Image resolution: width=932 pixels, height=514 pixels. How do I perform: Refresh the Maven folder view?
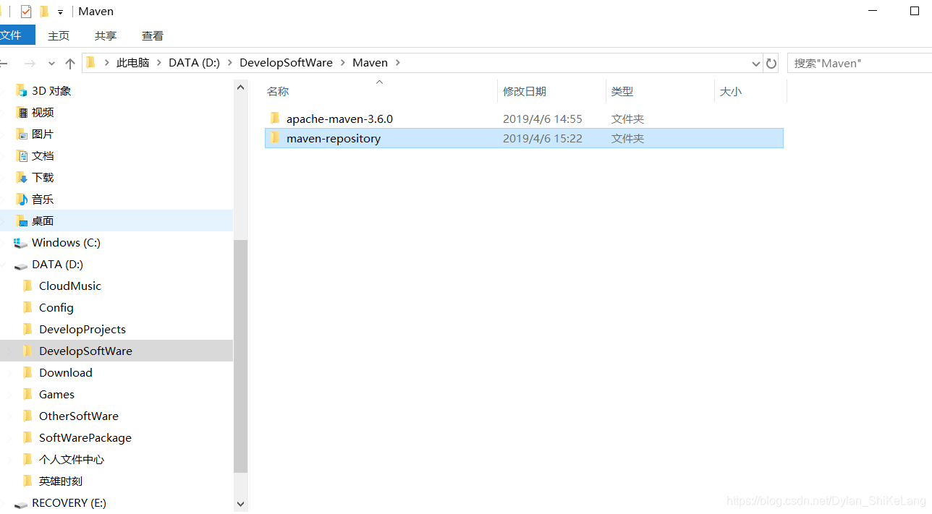pyautogui.click(x=771, y=64)
